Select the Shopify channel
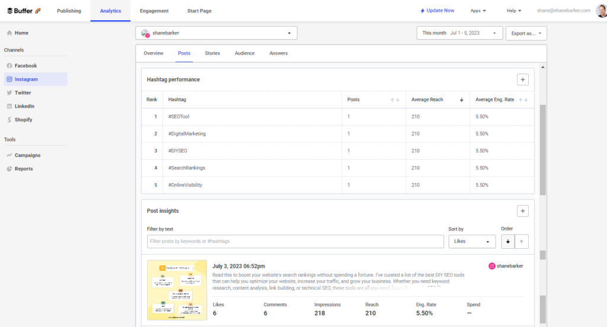The width and height of the screenshot is (607, 327). (x=20, y=120)
